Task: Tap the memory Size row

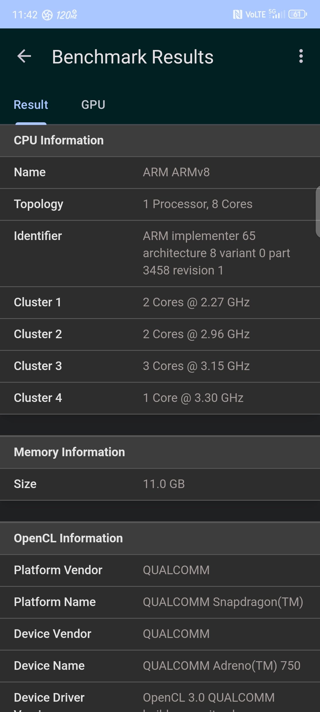Action: [160, 484]
